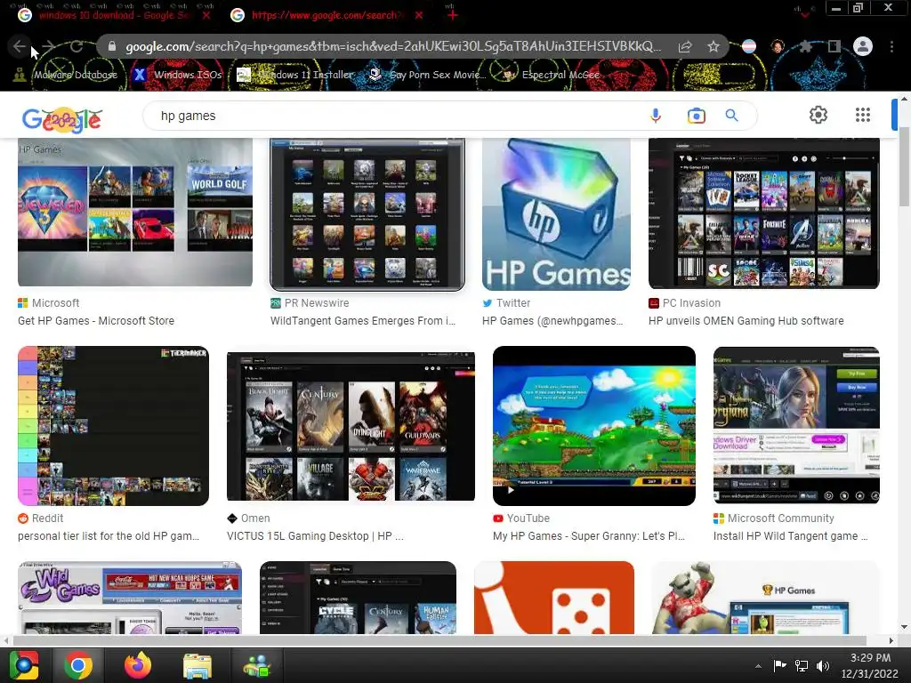Click Get HP Games - Microsoft Store link
The image size is (911, 683).
(96, 320)
